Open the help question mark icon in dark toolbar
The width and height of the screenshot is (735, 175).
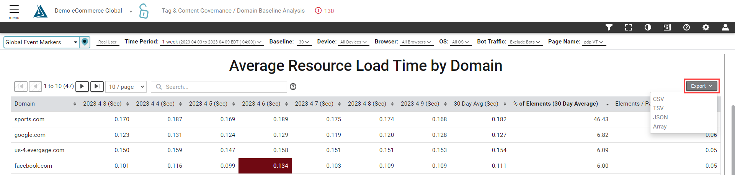click(686, 27)
